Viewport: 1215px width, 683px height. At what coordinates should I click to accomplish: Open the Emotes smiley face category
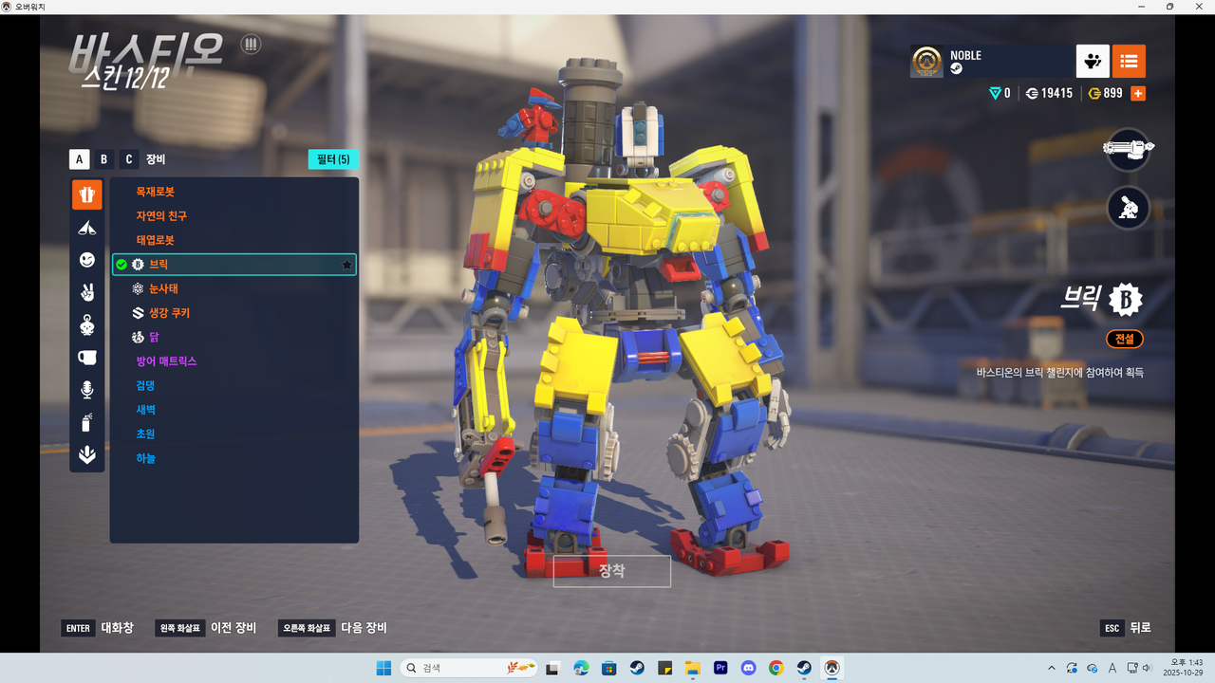pos(87,259)
